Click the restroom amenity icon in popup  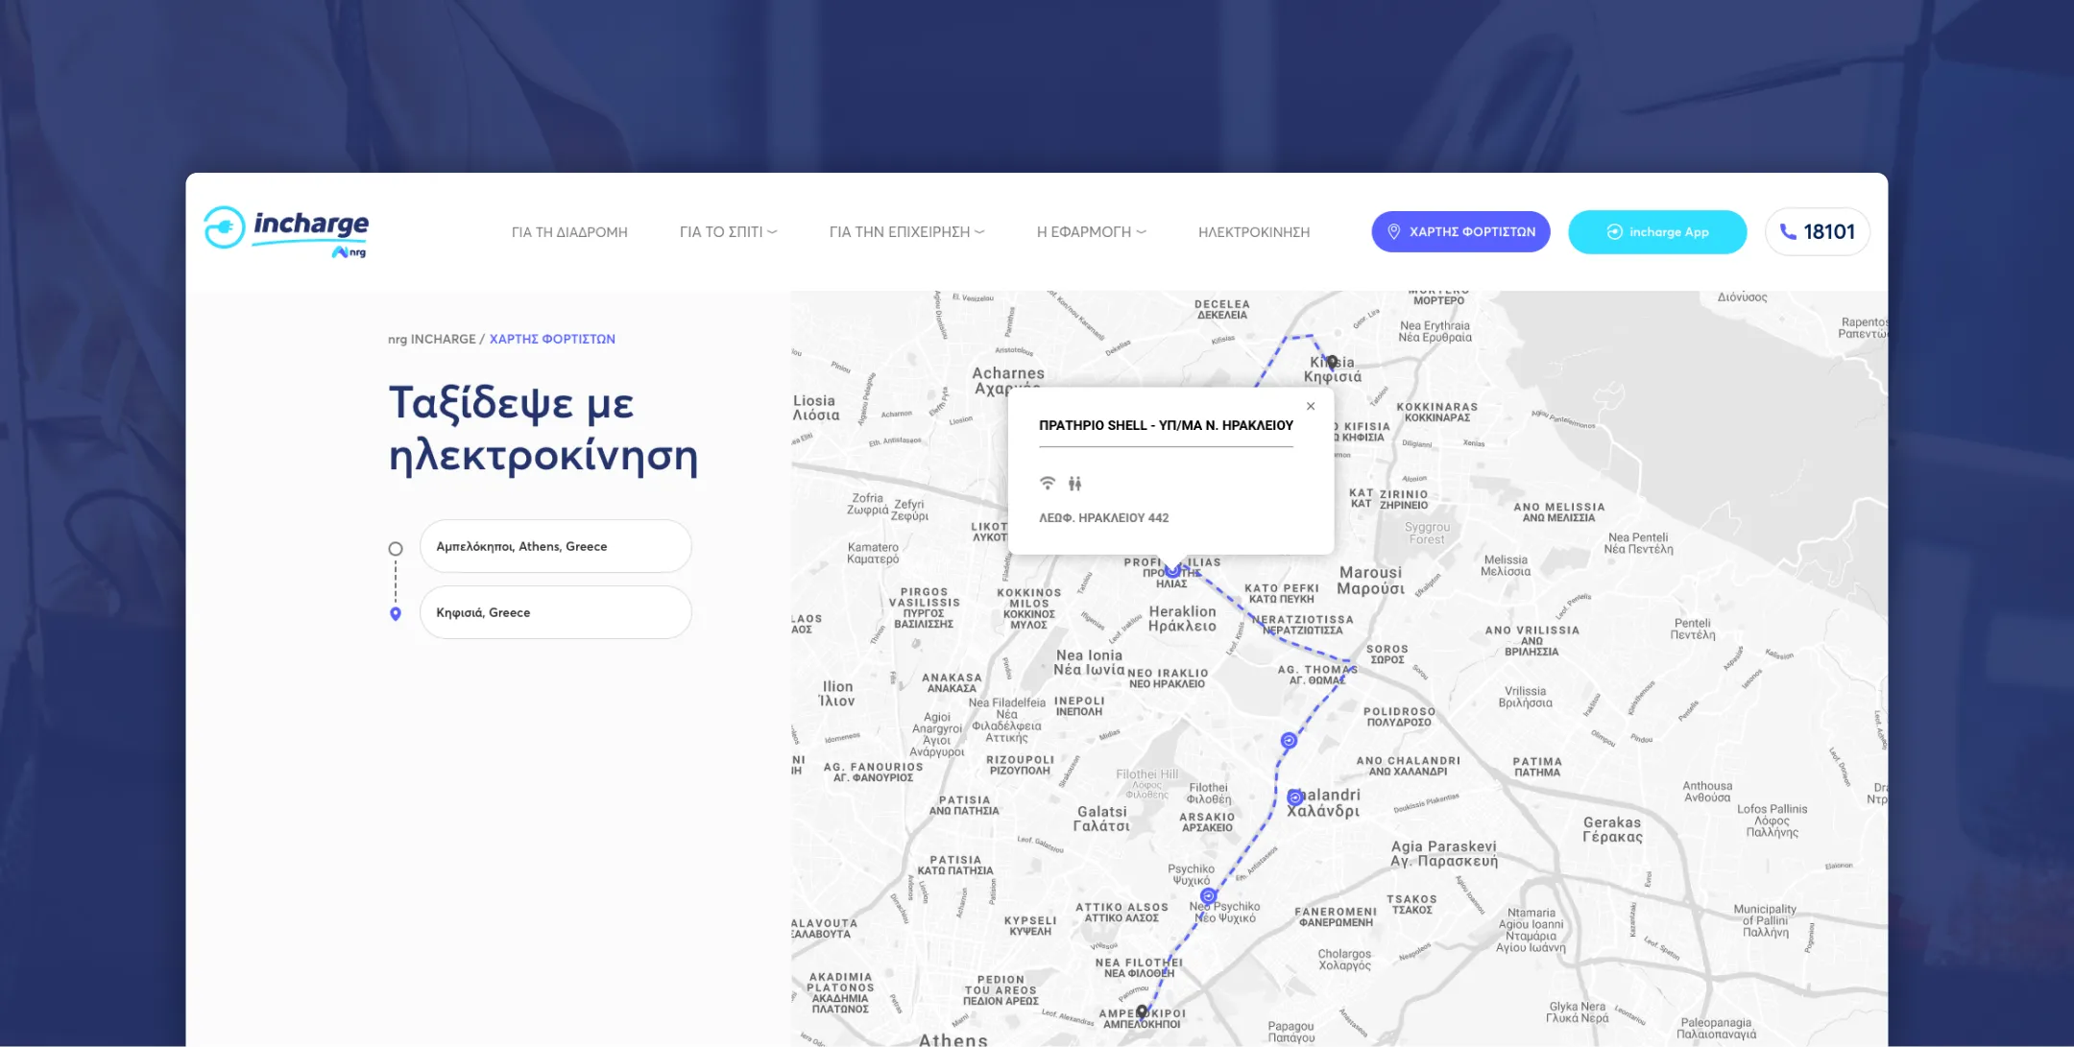point(1074,484)
